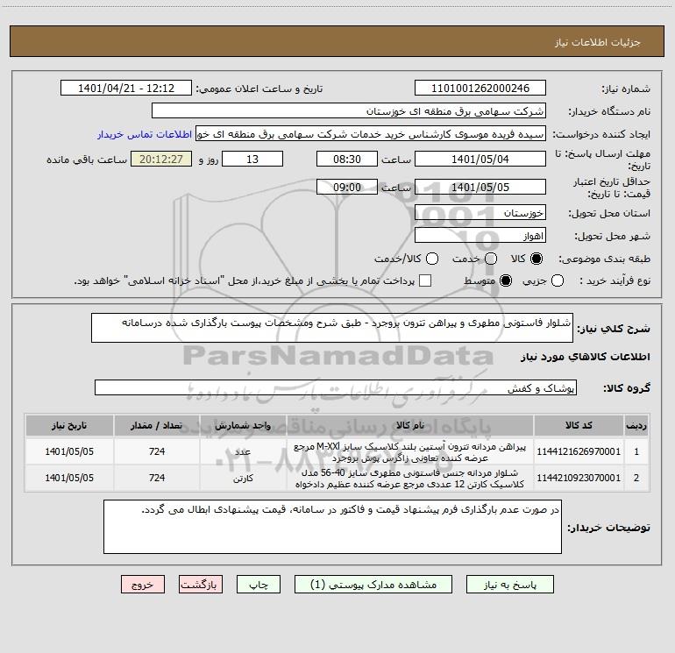The image size is (675, 653).
Task: Open the اطلاعات تماس خریدار link
Action: tap(145, 134)
